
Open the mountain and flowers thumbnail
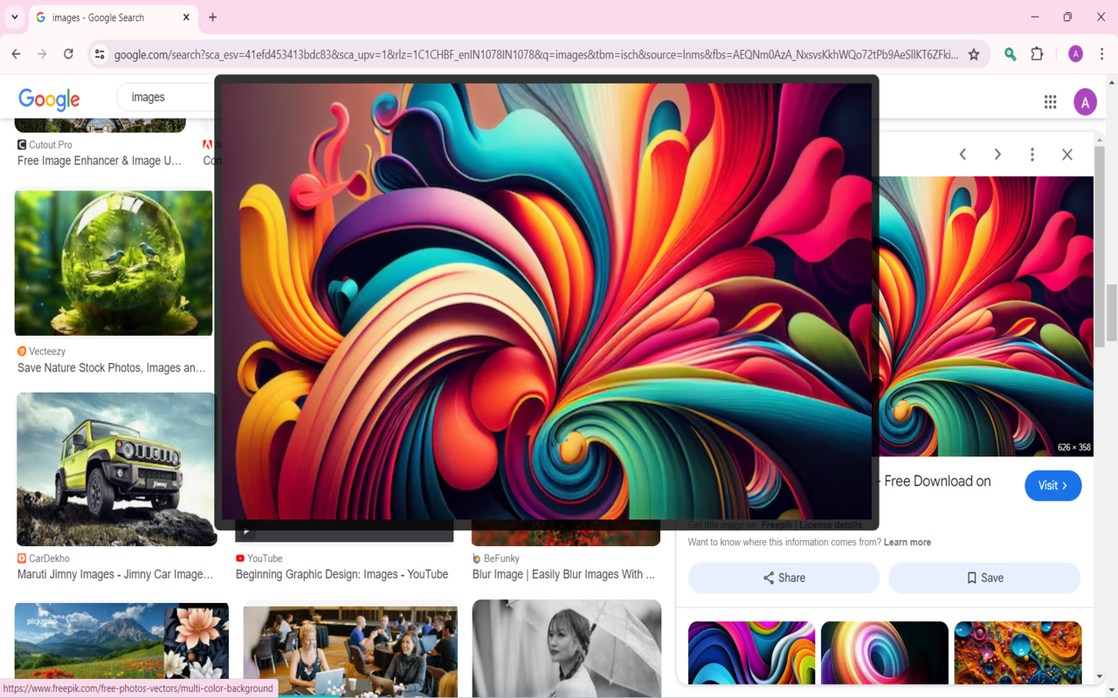coord(121,641)
